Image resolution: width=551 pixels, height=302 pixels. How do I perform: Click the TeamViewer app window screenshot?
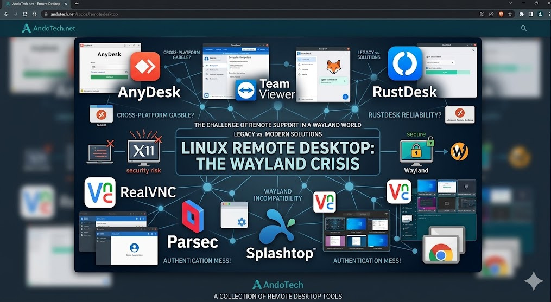[x=236, y=71]
